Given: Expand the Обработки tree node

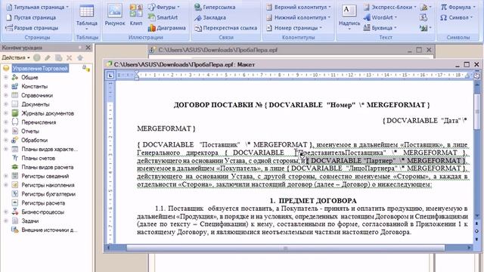Looking at the screenshot, I should coord(5,140).
